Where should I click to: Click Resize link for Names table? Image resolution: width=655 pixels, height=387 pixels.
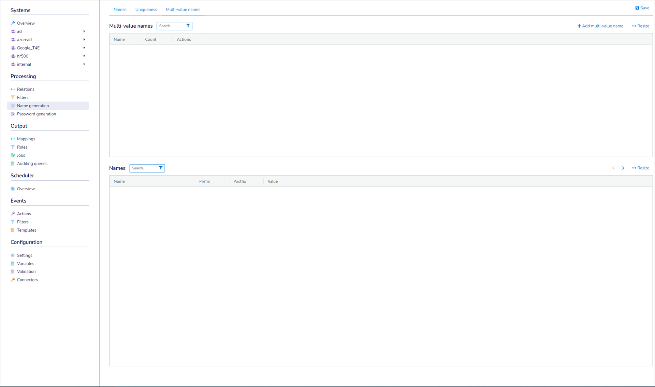pos(640,168)
